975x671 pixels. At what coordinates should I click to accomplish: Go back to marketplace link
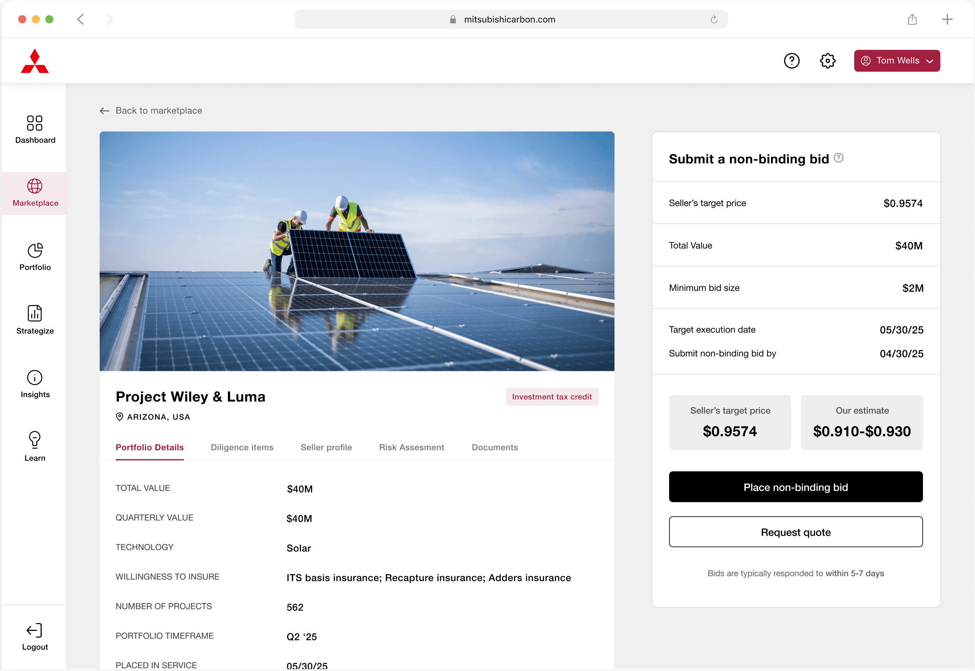point(151,111)
